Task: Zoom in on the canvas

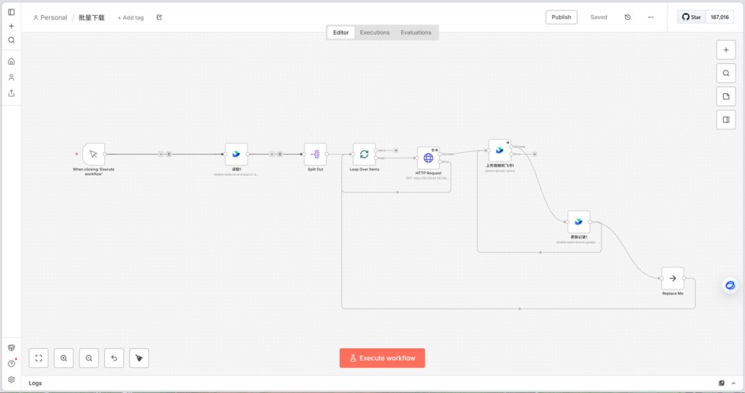Action: pyautogui.click(x=63, y=358)
